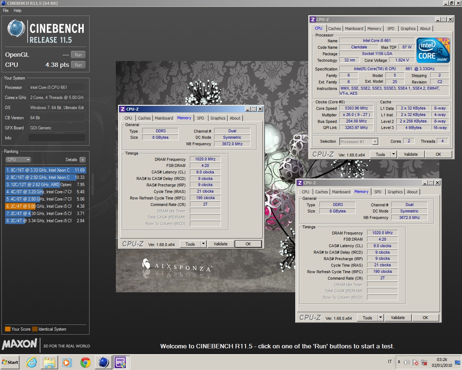Run the CPU benchmark
462x370 pixels.
coord(78,65)
